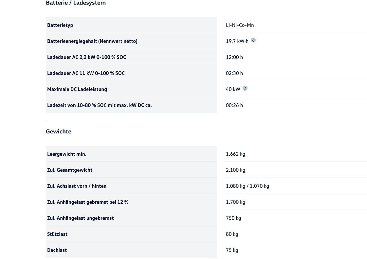Click the Li-Ni-Co-Mn battery type value
The height and width of the screenshot is (259, 367).
pyautogui.click(x=240, y=25)
